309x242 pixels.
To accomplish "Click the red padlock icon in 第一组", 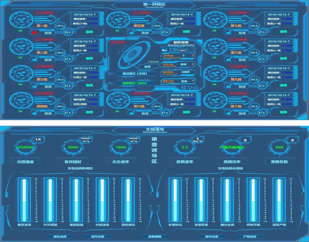I will point(35,33).
